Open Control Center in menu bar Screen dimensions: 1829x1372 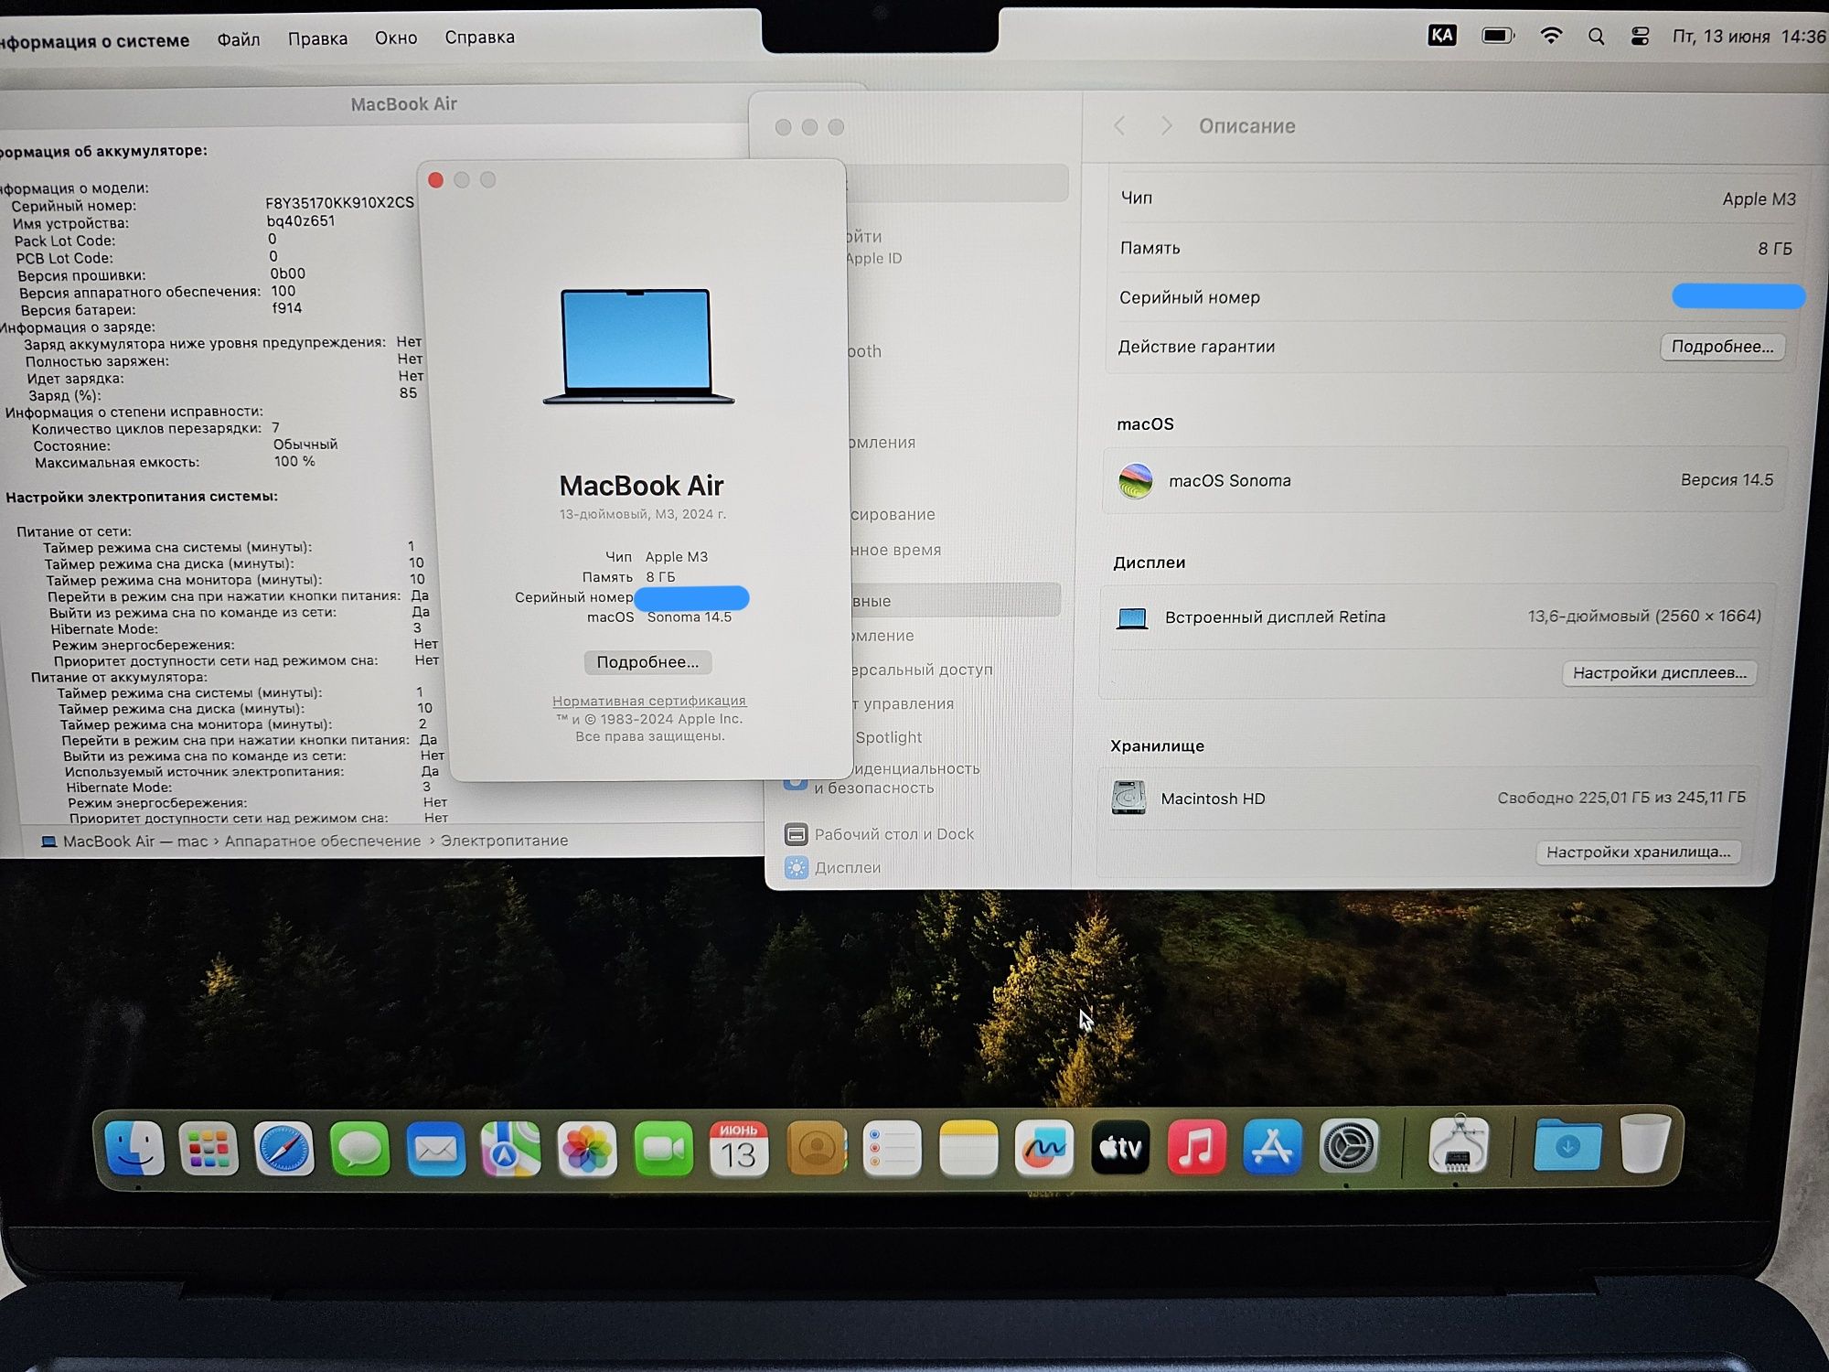tap(1640, 37)
